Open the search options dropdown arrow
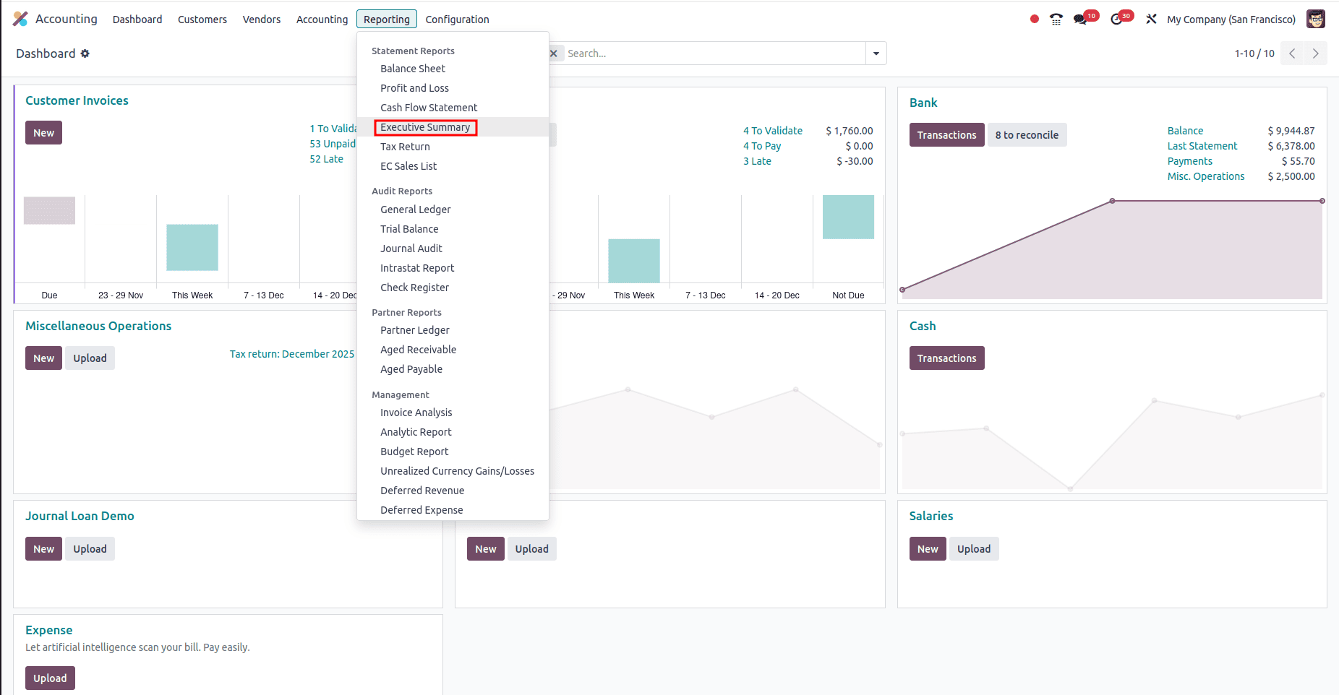The width and height of the screenshot is (1339, 695). (876, 53)
